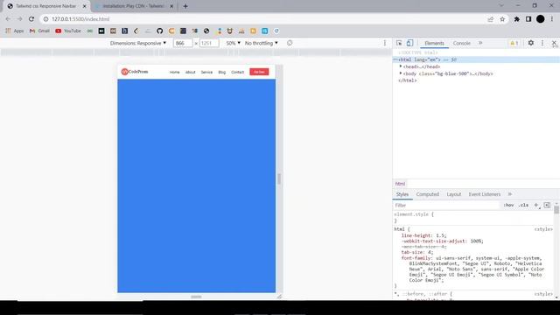Viewport: 560px width, 315px height.
Task: Show more DevTools panel tabs chevron
Action: pyautogui.click(x=480, y=43)
